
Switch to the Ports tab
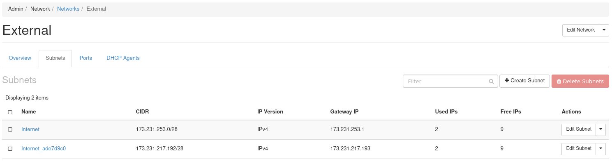coord(86,58)
